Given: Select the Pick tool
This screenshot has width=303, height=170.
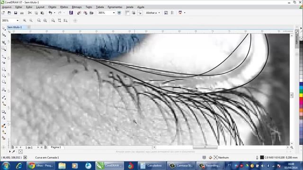Looking at the screenshot, I should (x=3, y=28).
